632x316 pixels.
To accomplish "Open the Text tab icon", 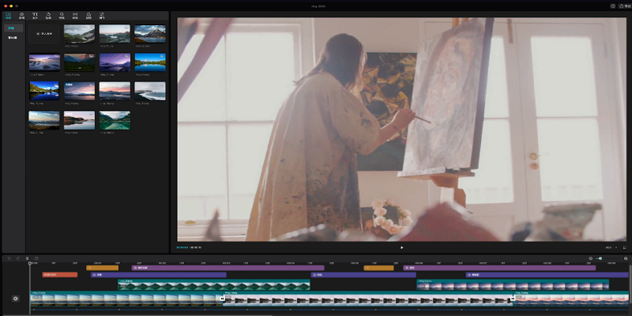I will coord(35,15).
